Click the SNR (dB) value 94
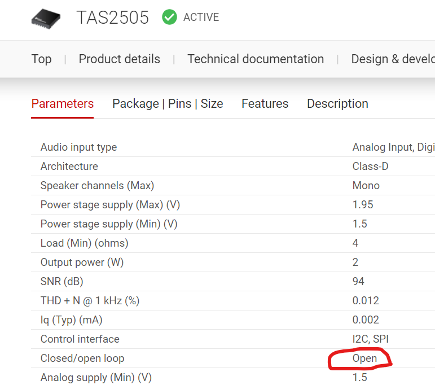This screenshot has width=435, height=385. (358, 281)
